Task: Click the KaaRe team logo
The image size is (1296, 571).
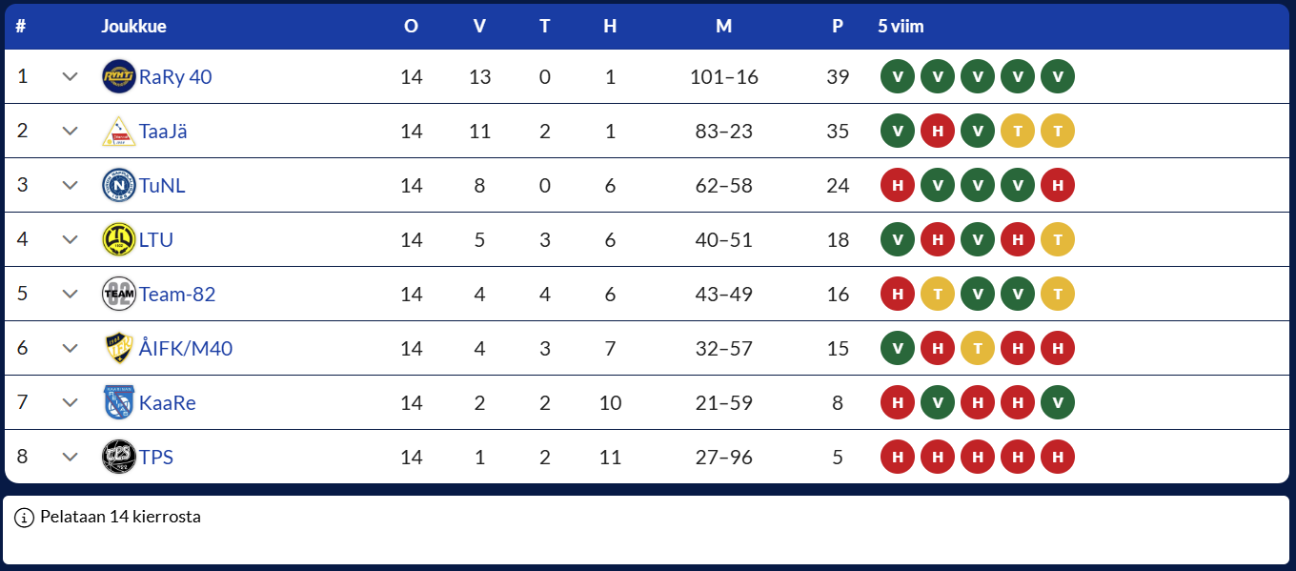Action: click(119, 402)
